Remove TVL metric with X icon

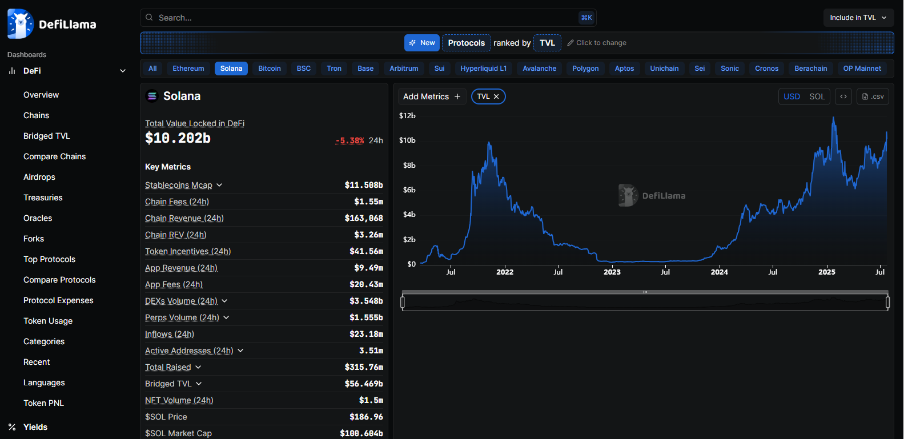tap(496, 96)
